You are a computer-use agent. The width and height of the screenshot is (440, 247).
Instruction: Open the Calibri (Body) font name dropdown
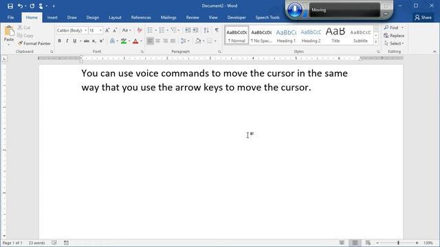pyautogui.click(x=85, y=30)
